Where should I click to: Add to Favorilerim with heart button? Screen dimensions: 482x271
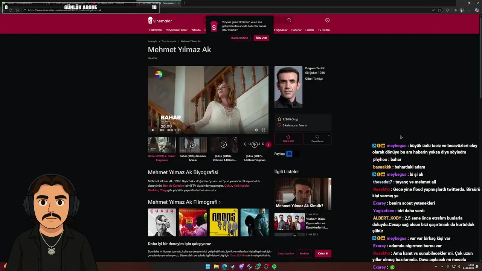click(x=317, y=139)
